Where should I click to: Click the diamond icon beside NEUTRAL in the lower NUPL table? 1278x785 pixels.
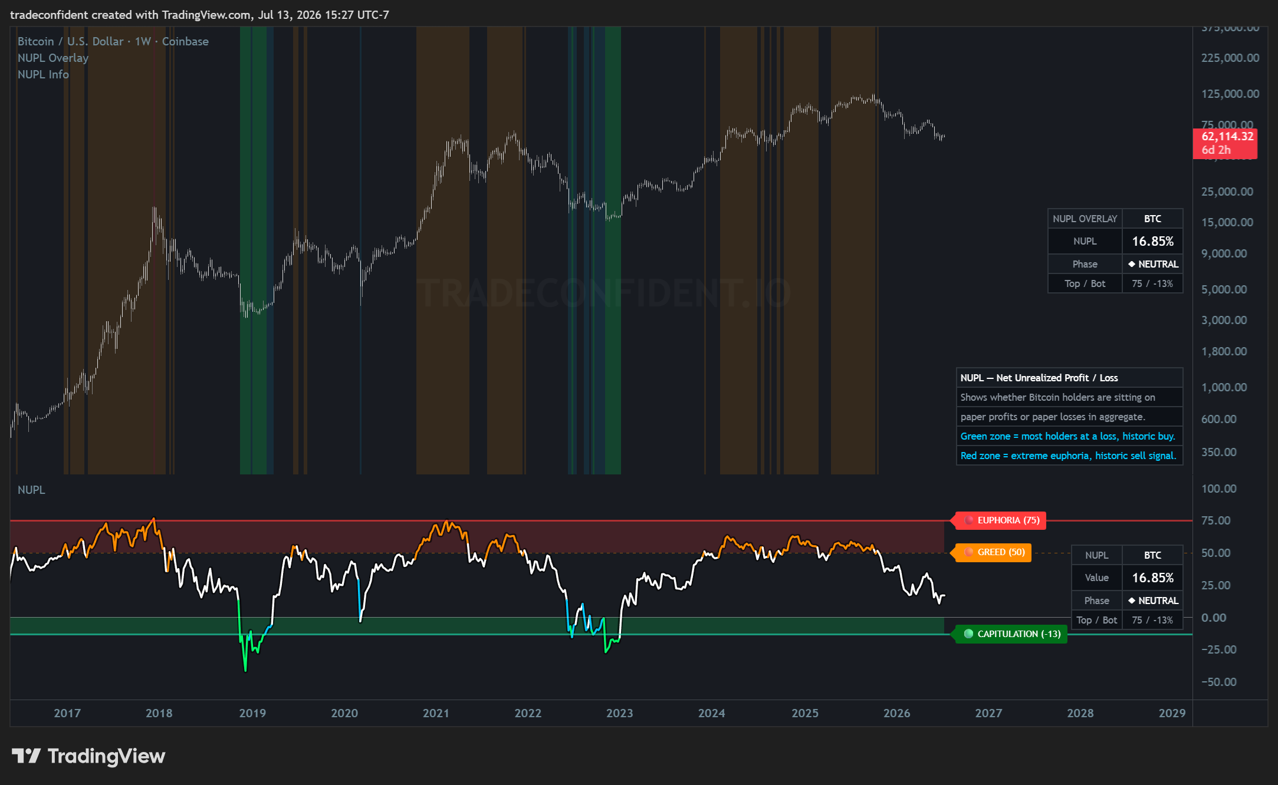point(1132,601)
